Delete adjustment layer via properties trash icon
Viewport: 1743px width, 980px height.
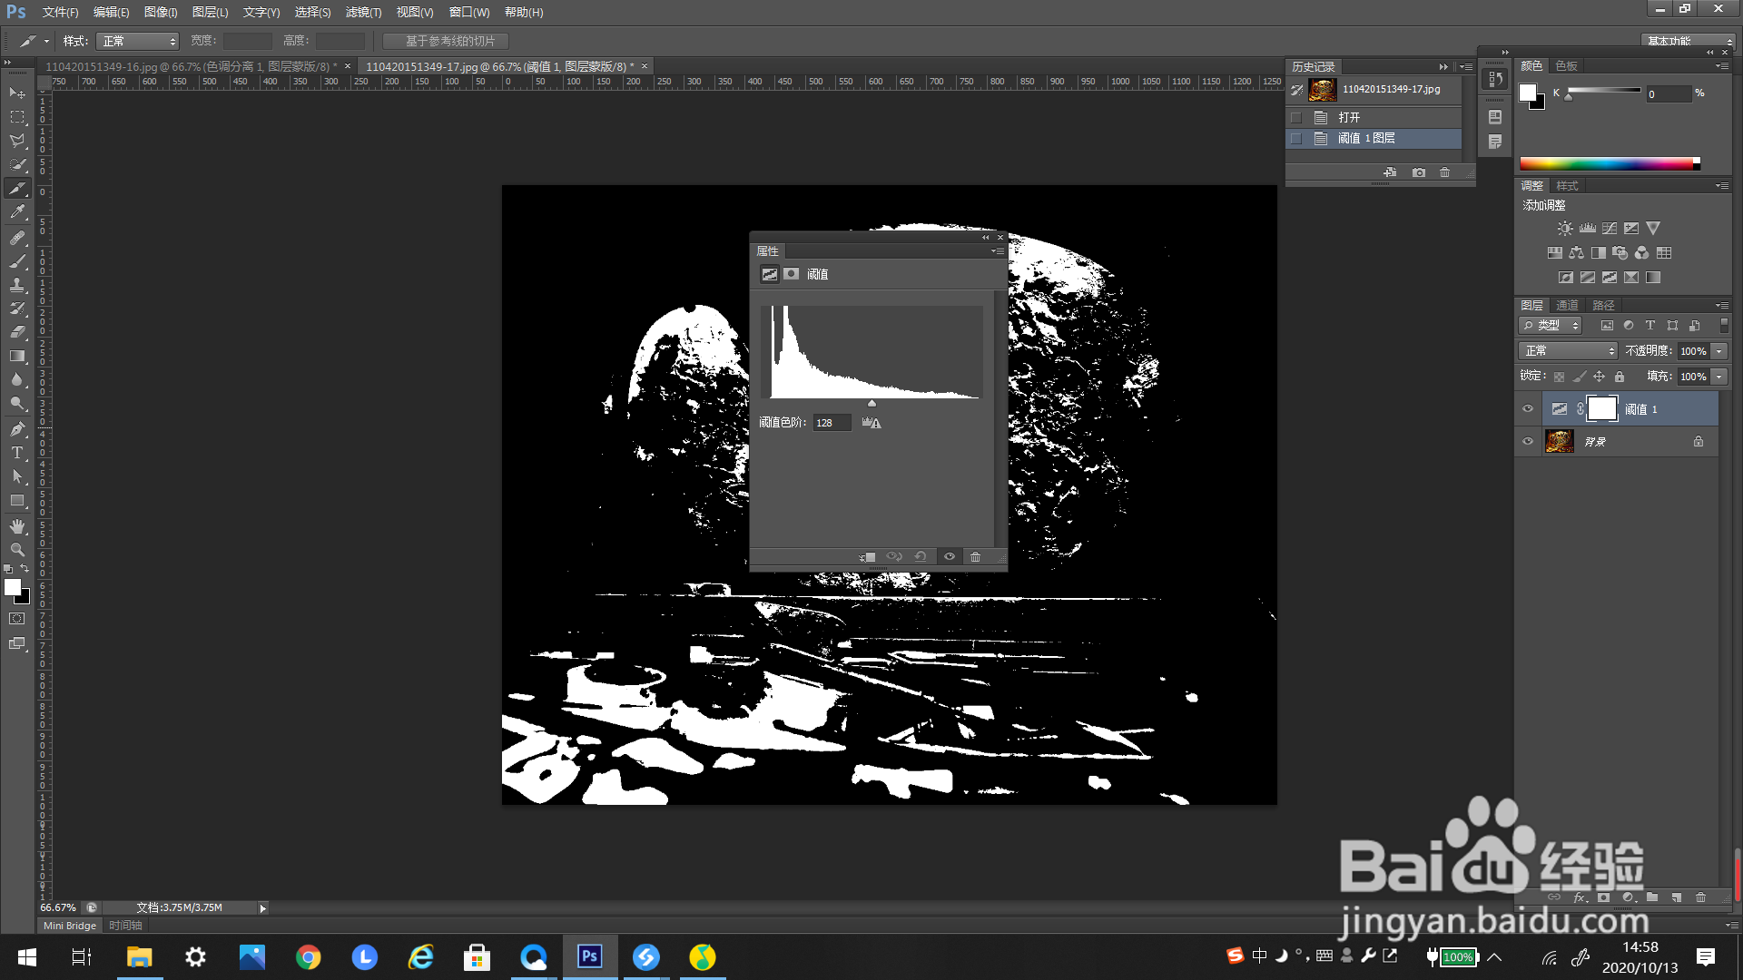[975, 556]
